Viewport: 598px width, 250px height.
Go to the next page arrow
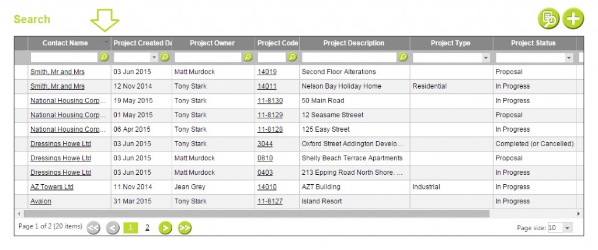click(165, 228)
